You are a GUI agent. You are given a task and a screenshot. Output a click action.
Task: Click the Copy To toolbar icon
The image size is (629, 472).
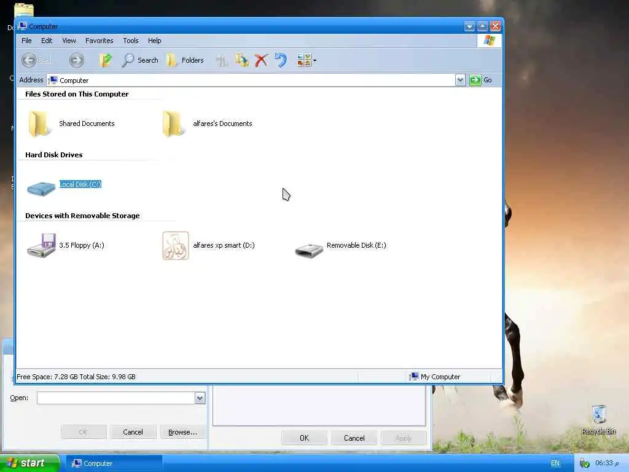coord(242,60)
